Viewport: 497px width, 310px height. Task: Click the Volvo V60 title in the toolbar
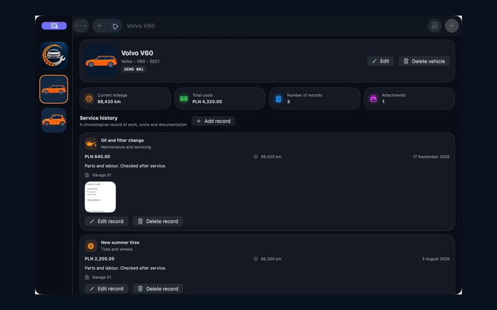tap(141, 26)
